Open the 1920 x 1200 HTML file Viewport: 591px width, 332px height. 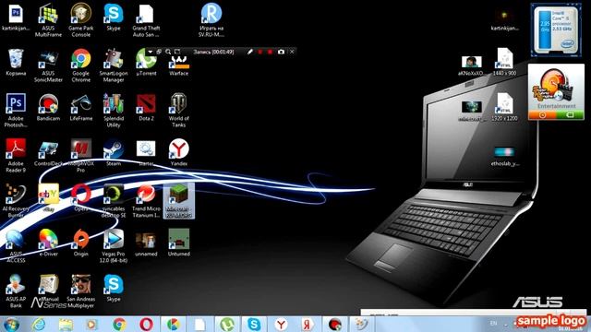[504, 107]
